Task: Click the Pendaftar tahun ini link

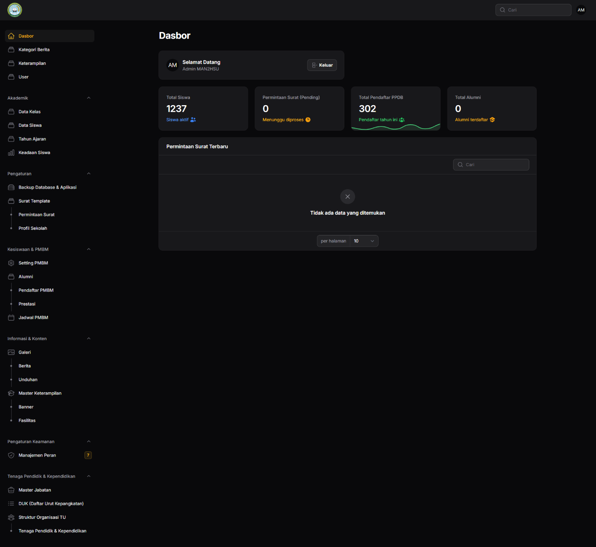Action: pyautogui.click(x=382, y=120)
